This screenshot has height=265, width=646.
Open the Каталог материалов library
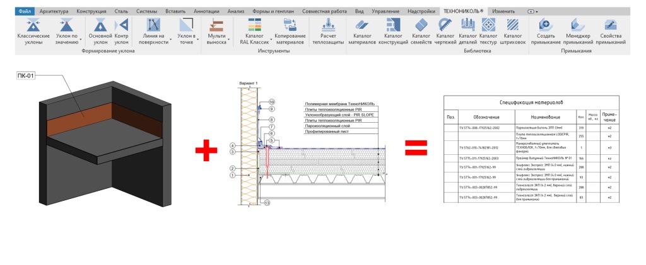pos(362,26)
